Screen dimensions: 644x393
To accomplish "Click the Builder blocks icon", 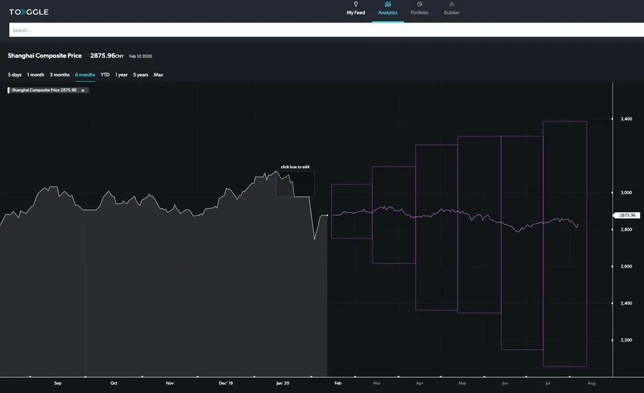I will (x=451, y=4).
